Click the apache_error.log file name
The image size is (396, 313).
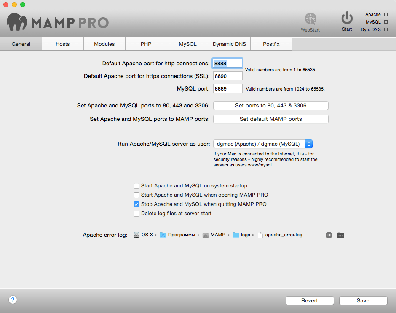[284, 235]
